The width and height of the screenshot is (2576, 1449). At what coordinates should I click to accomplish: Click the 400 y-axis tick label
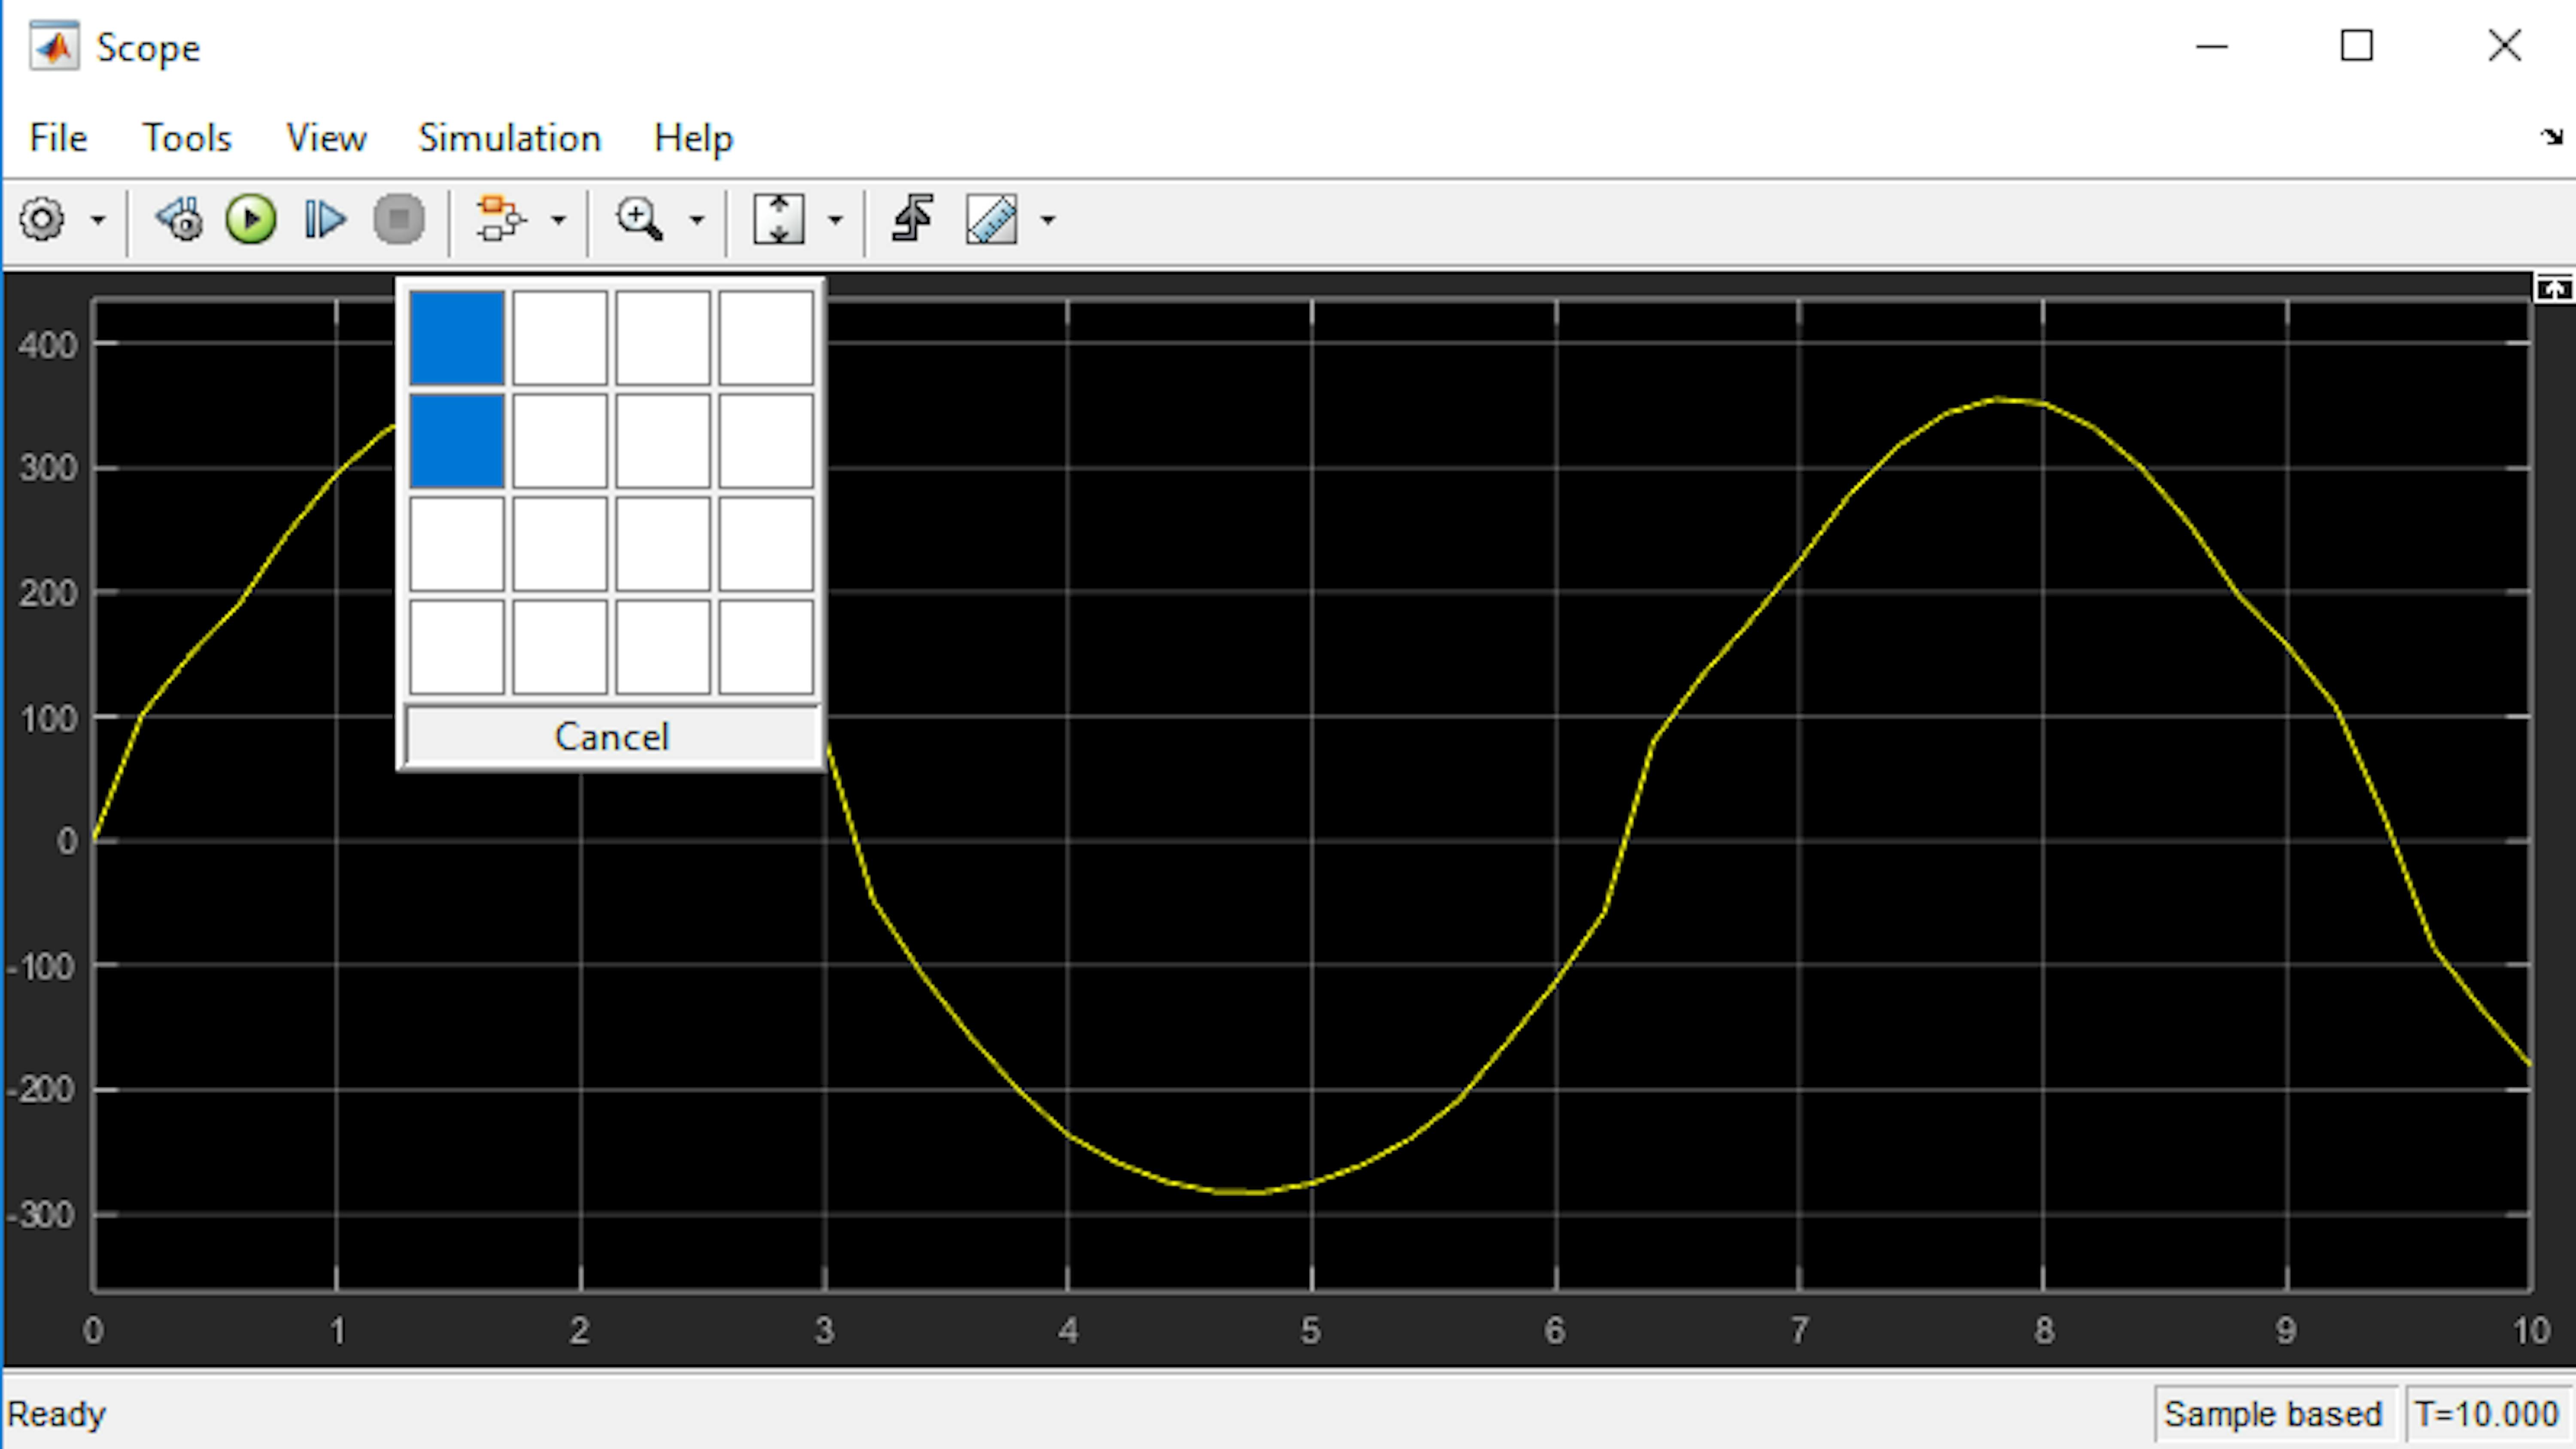click(x=48, y=346)
